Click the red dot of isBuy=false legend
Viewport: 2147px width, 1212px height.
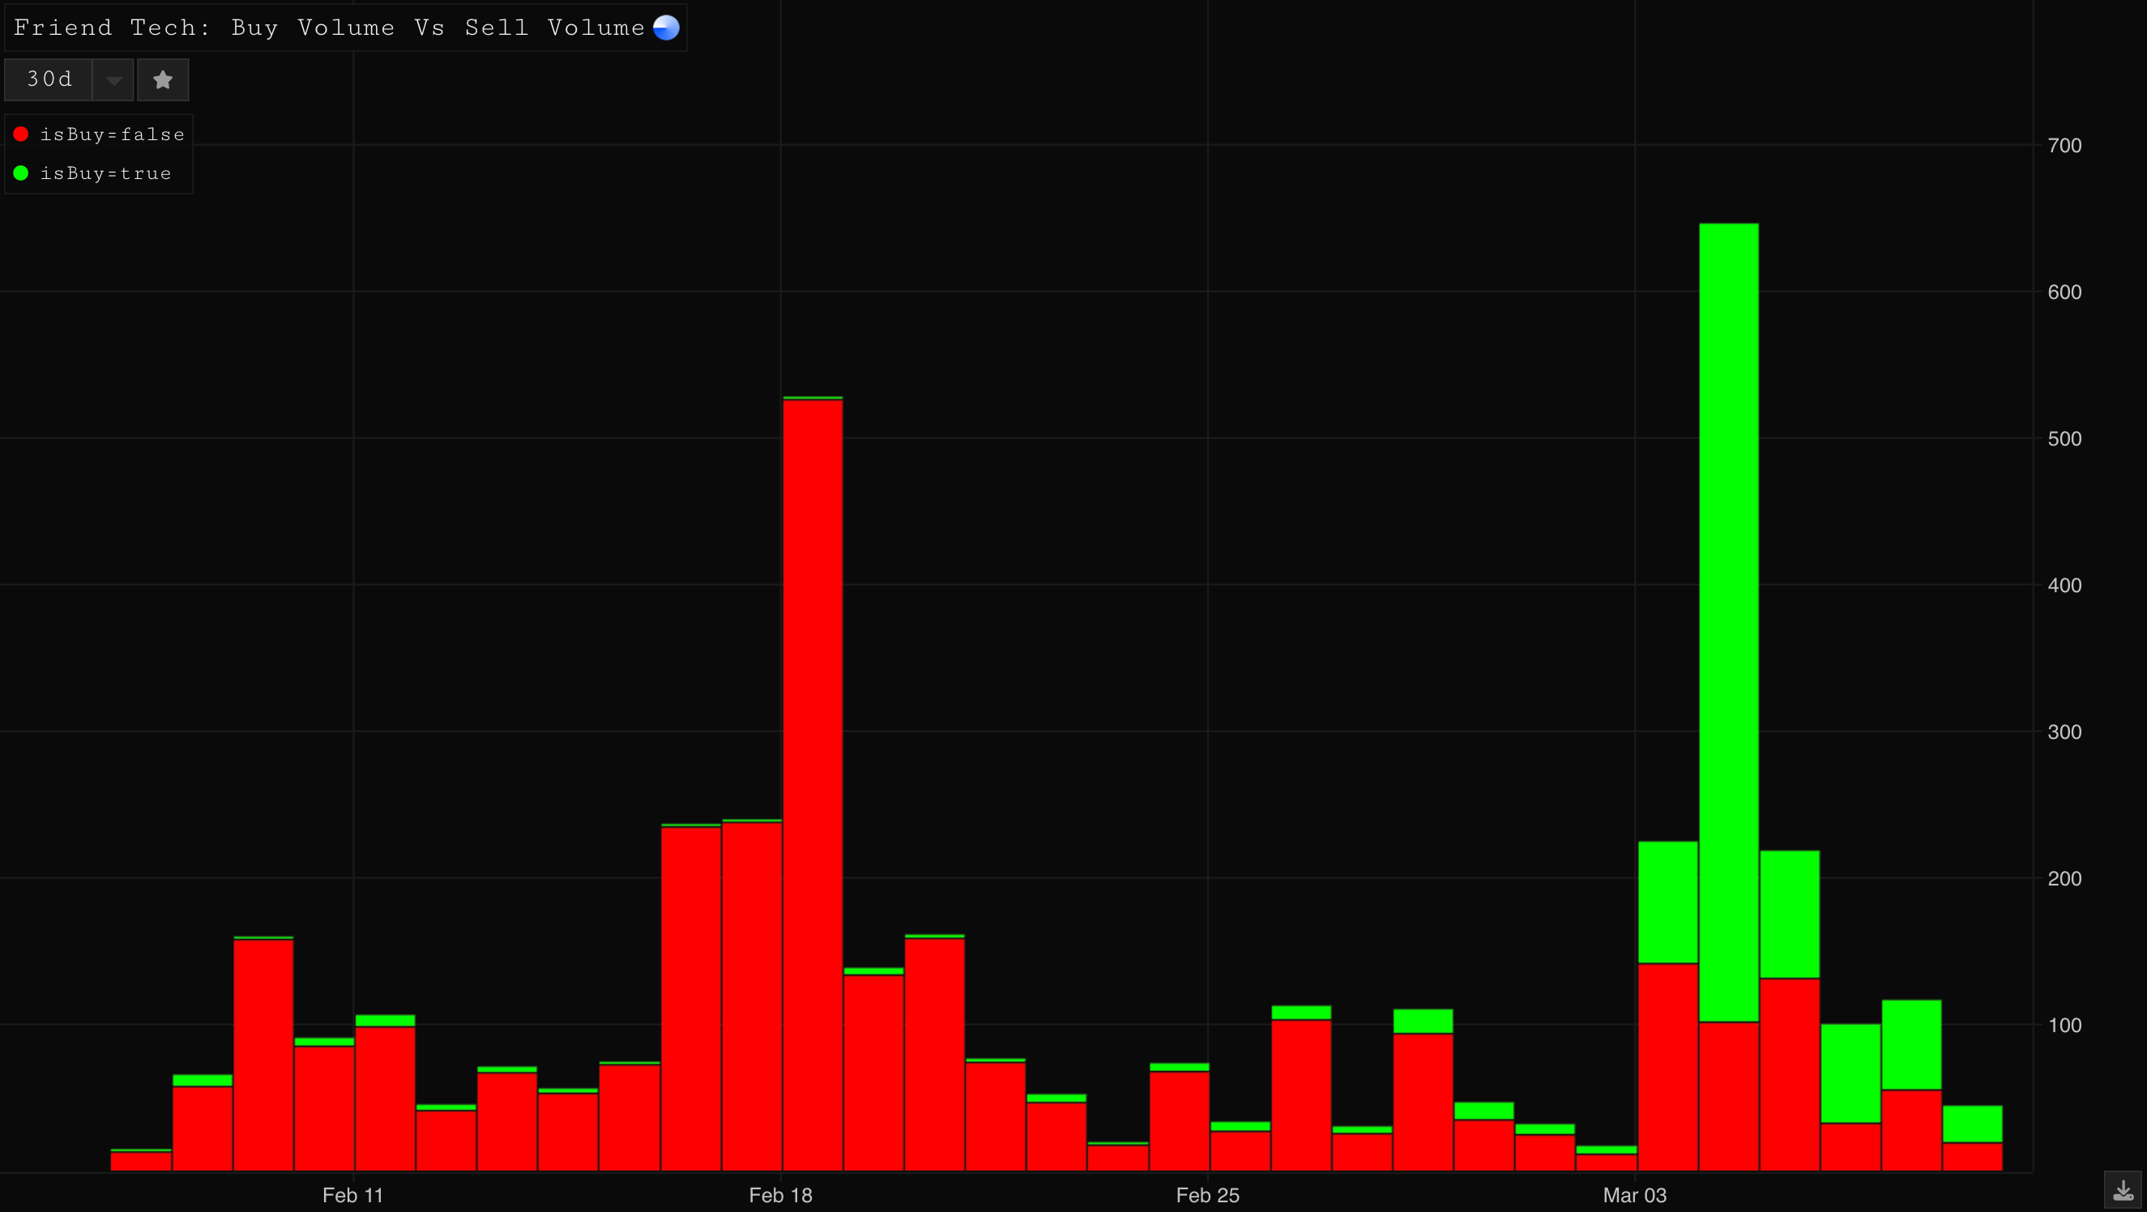pos(21,134)
